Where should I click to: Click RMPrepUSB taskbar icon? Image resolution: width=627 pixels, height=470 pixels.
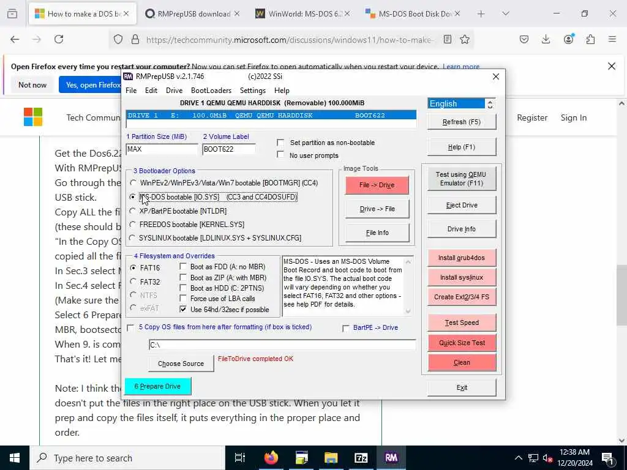[391, 458]
